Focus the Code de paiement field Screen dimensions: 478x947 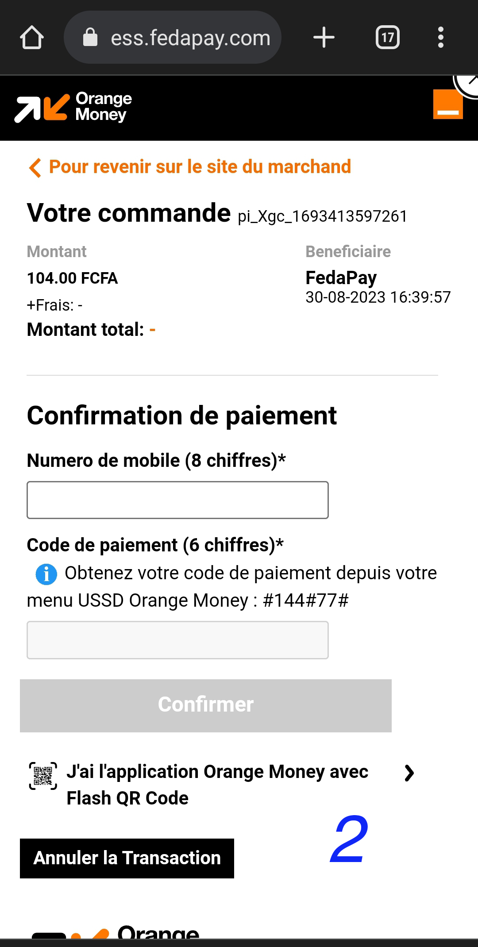(177, 640)
